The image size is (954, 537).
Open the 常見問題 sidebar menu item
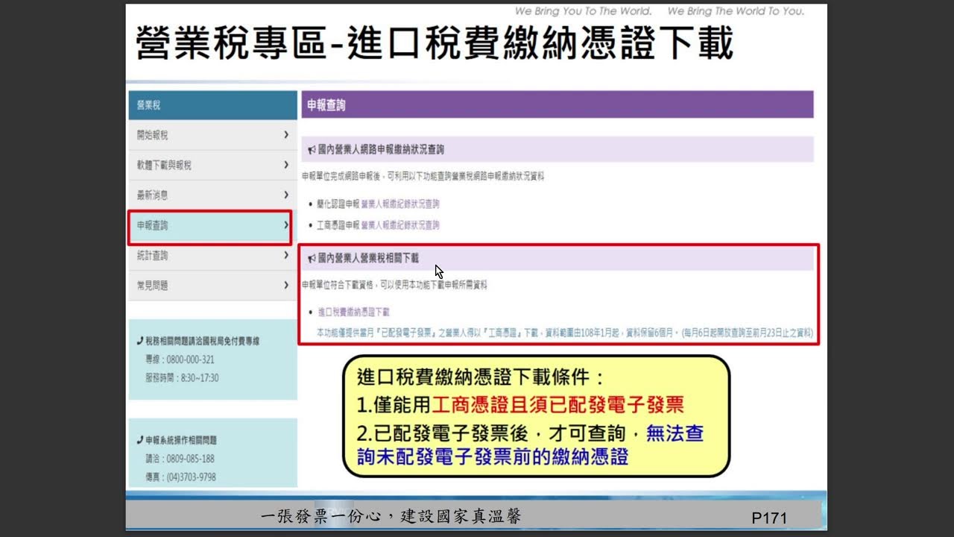(212, 285)
